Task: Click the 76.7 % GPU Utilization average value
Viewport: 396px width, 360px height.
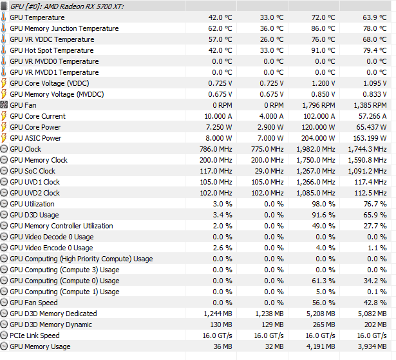Action: click(x=375, y=204)
